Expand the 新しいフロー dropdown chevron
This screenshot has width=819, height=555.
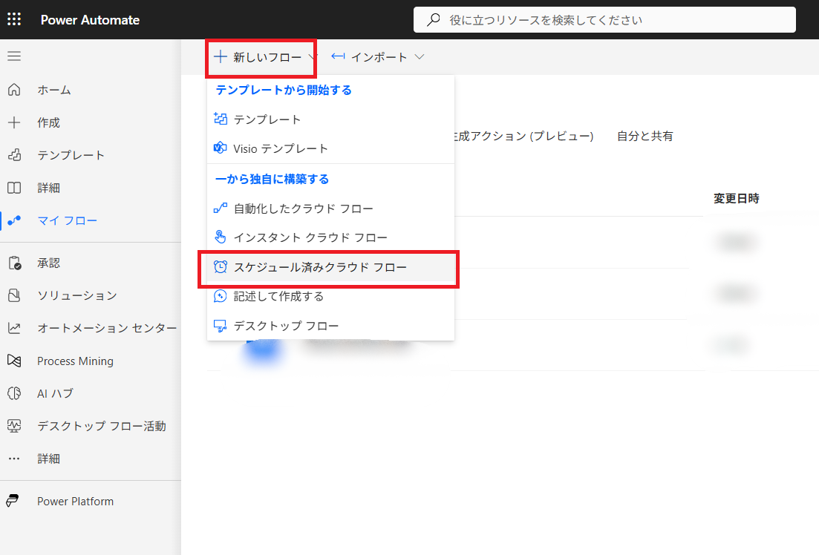click(x=313, y=57)
